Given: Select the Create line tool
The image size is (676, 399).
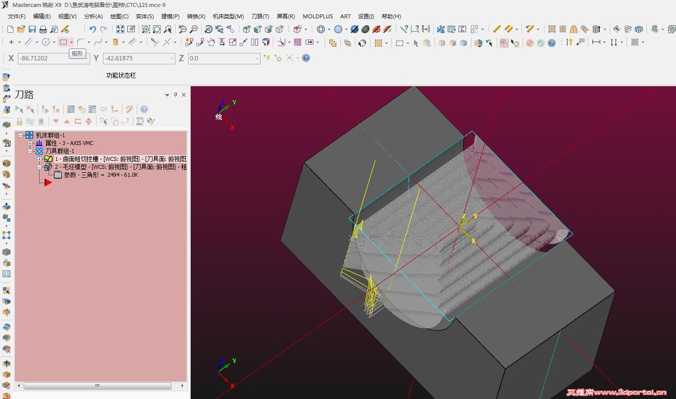Looking at the screenshot, I should 28,42.
